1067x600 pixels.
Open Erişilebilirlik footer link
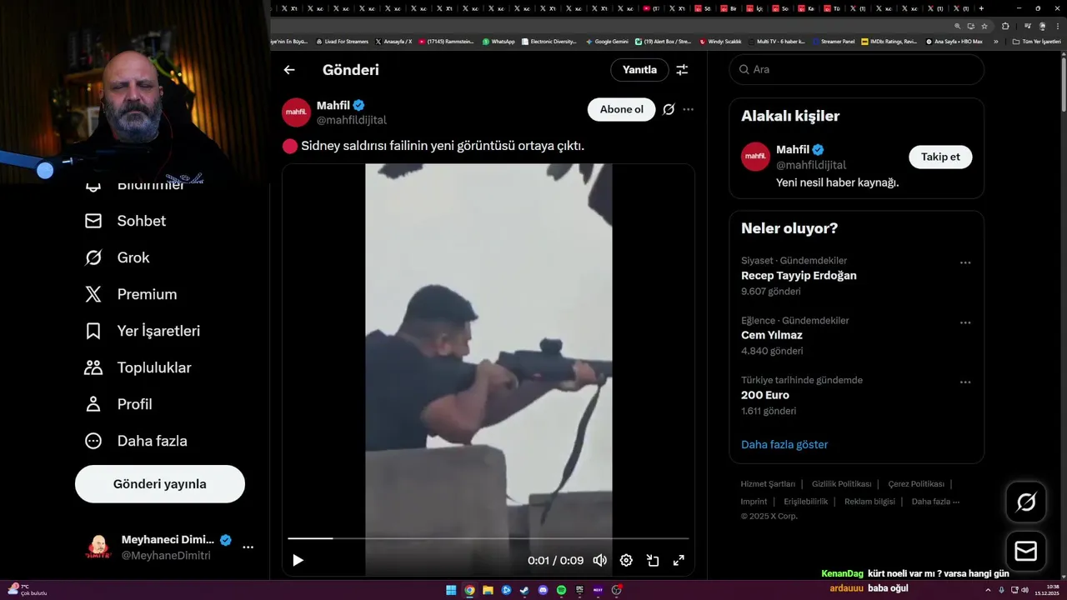click(806, 502)
